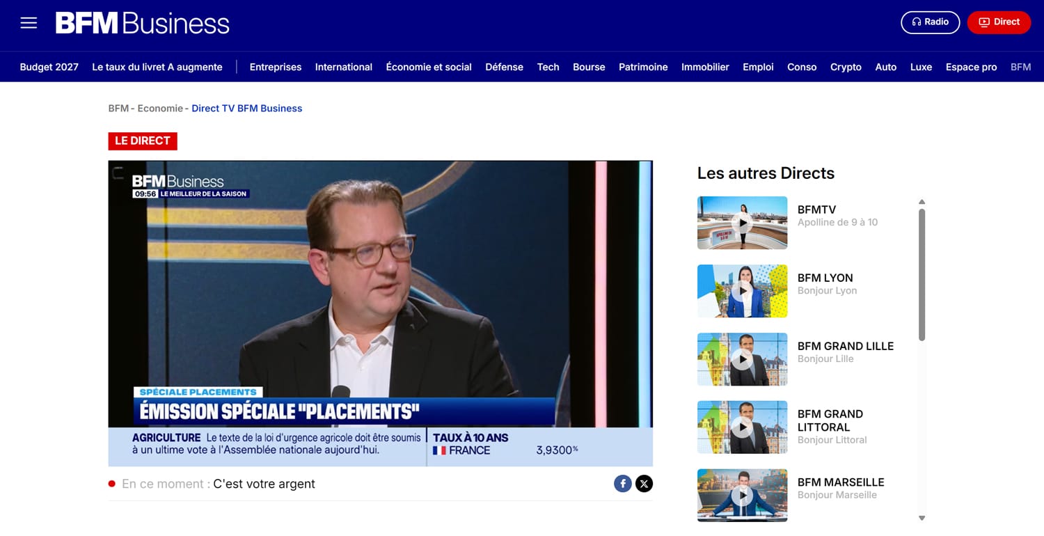The image size is (1044, 536).
Task: Click the BFM item in navigation
Action: (x=1020, y=67)
